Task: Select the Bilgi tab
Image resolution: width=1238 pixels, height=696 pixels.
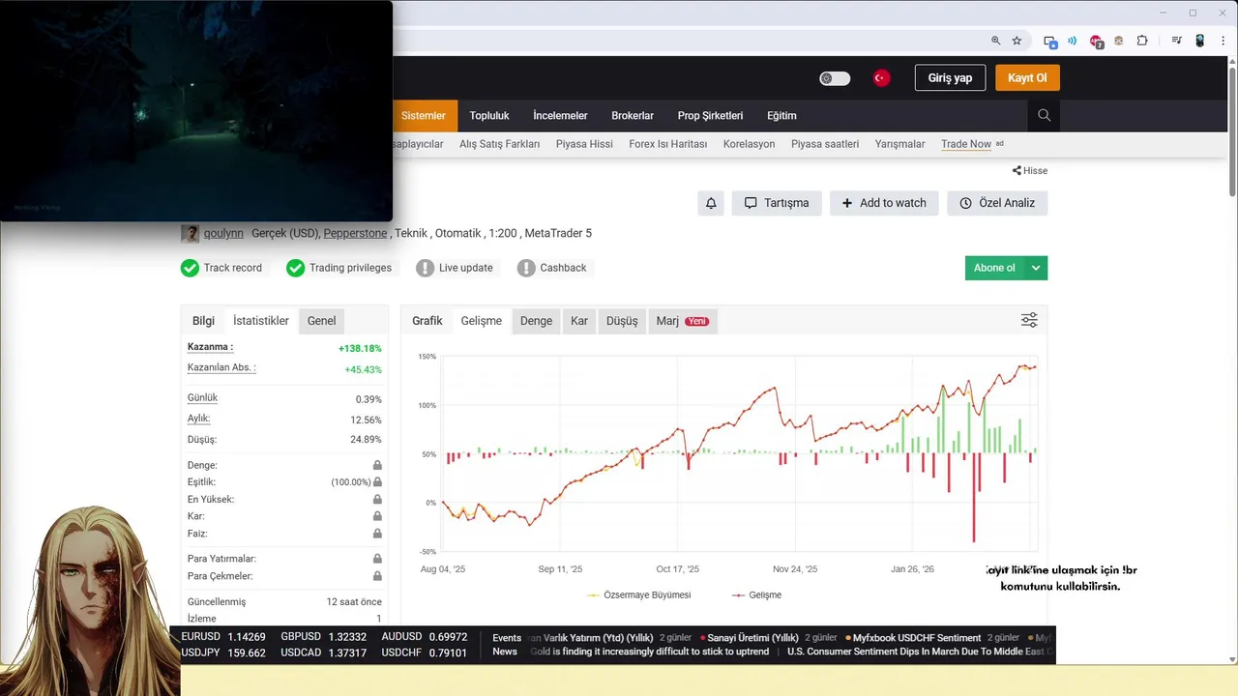Action: [203, 321]
